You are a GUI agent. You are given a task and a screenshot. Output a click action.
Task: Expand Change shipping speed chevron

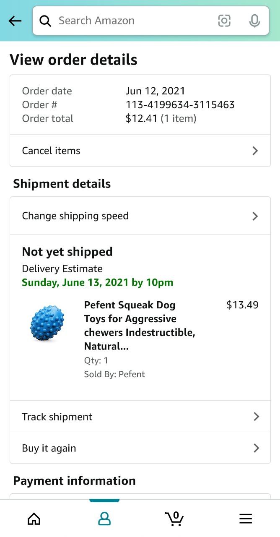[255, 216]
